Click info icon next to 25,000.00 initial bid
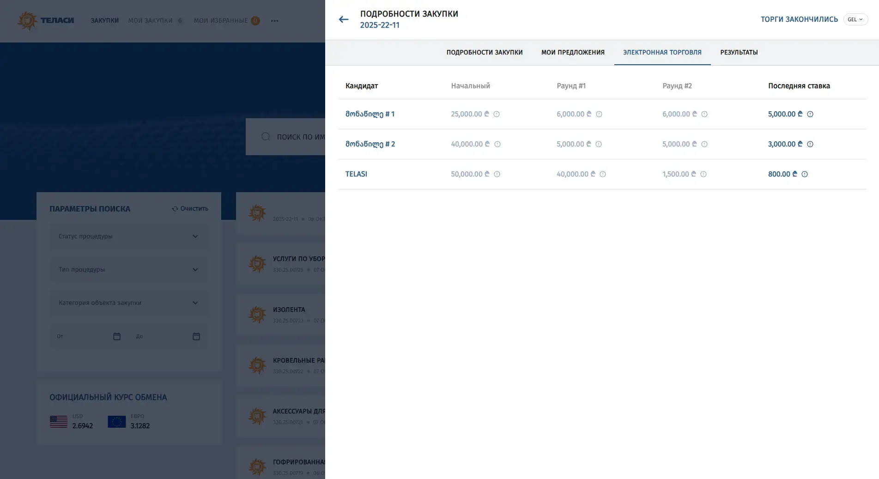 (x=497, y=114)
